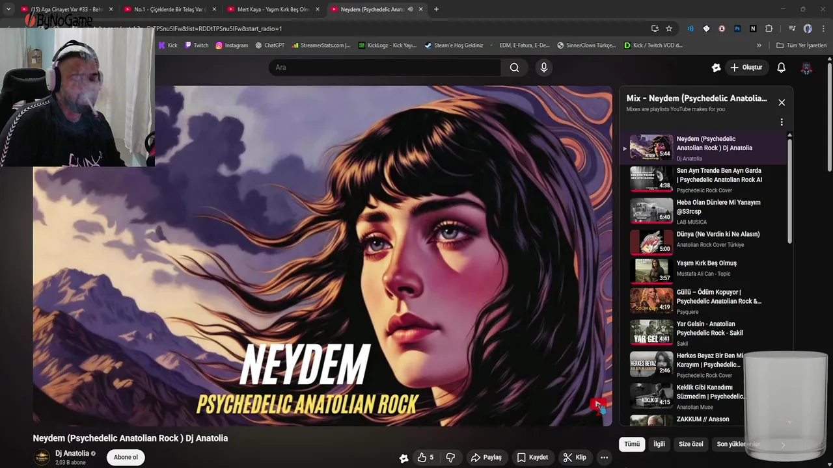Click the round pink extension icon
Viewport: 833px width, 468px height.
point(722,29)
